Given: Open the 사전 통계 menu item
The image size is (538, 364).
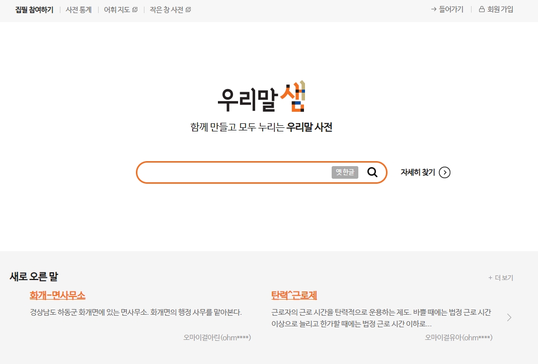Looking at the screenshot, I should pos(79,9).
